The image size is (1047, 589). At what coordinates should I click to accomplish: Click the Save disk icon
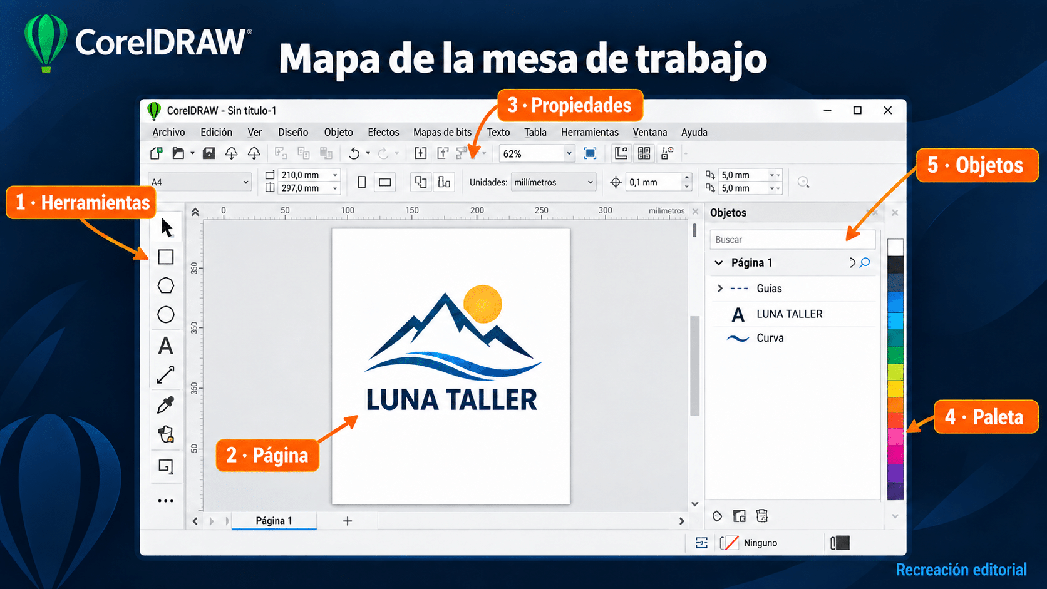pos(209,153)
